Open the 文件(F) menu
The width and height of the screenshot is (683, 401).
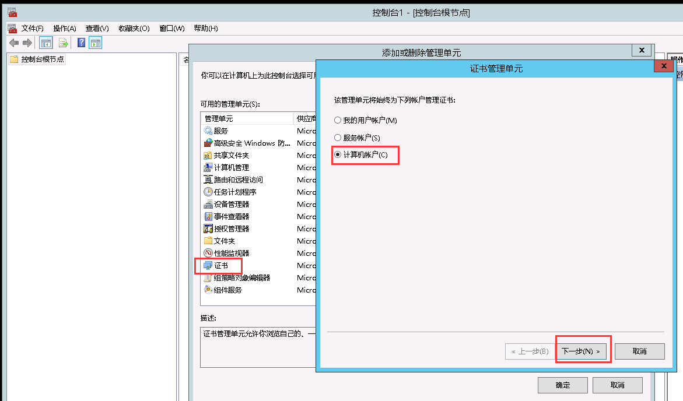[x=32, y=28]
